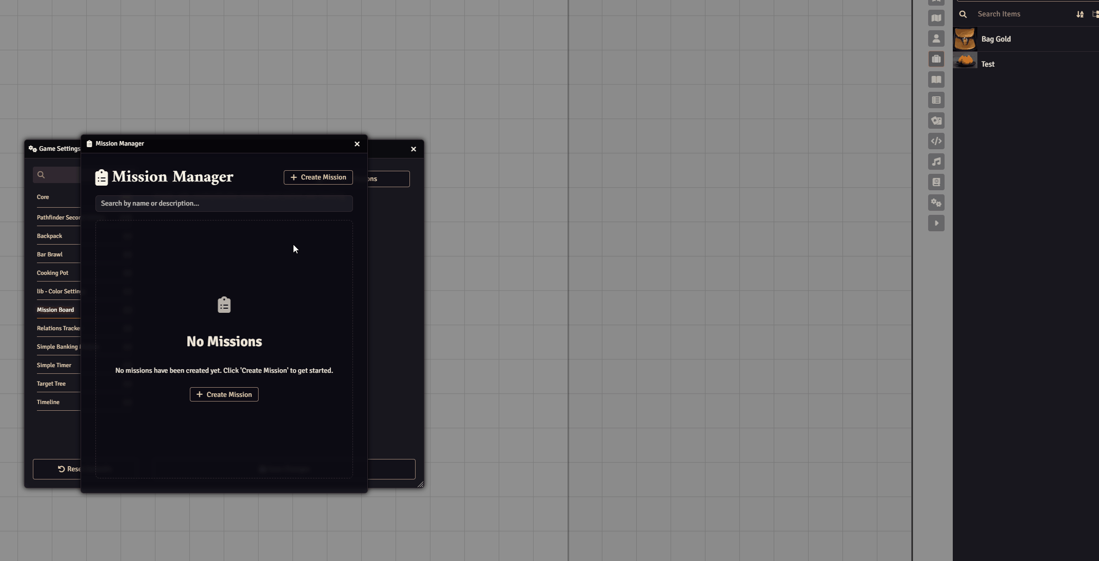Open the Journal book tab
Image resolution: width=1099 pixels, height=561 pixels.
coord(936,80)
